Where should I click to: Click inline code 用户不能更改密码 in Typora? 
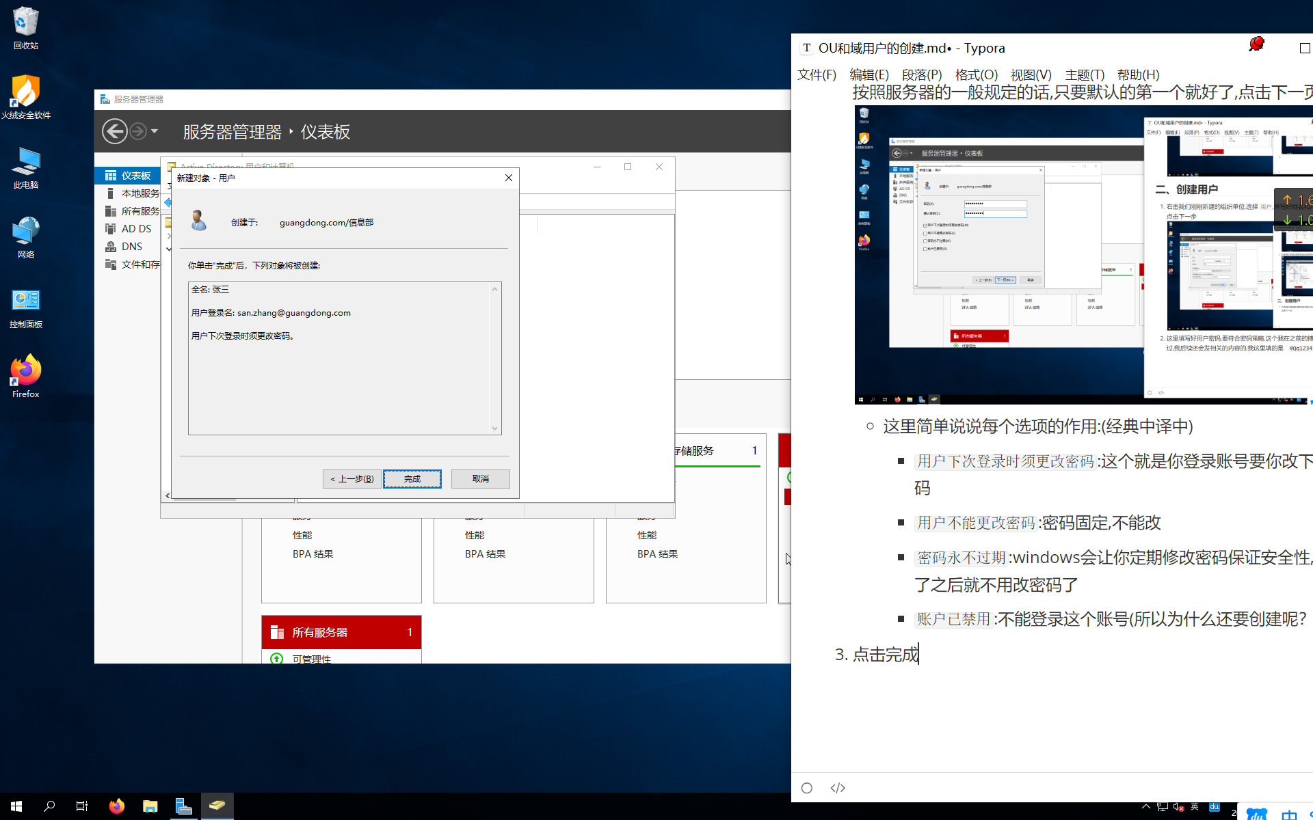(976, 523)
